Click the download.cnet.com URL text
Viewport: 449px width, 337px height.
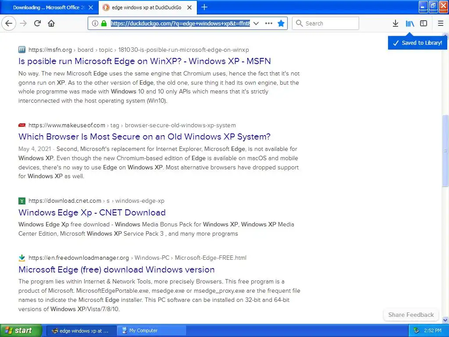[65, 201]
